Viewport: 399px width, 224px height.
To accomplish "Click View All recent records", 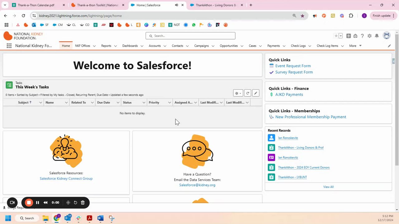I will coord(328,187).
